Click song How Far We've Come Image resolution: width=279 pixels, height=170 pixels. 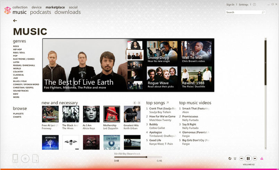pyautogui.click(x=162, y=116)
